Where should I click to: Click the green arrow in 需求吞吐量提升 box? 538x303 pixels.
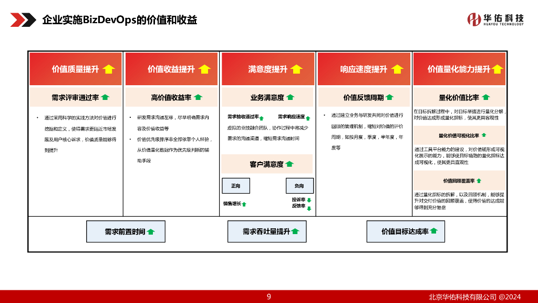tap(295, 231)
